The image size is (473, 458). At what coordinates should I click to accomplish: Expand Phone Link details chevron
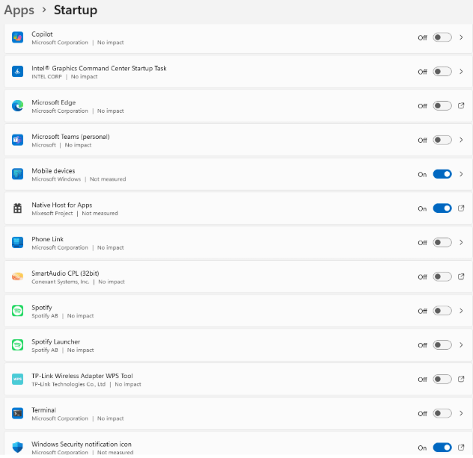(461, 242)
